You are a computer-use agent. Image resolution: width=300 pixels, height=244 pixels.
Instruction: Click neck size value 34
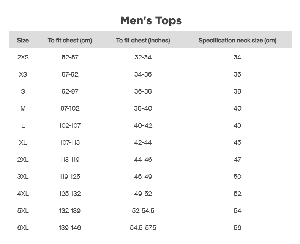pos(237,57)
